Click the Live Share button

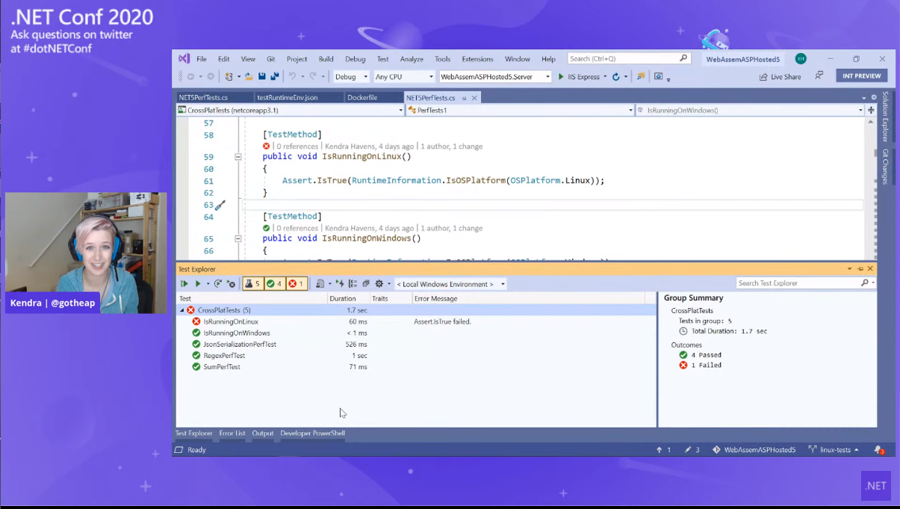click(780, 77)
